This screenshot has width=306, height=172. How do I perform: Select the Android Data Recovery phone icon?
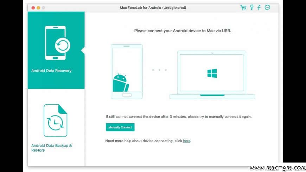point(58,43)
